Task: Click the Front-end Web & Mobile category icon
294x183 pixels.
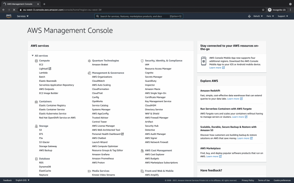Action: (142, 171)
